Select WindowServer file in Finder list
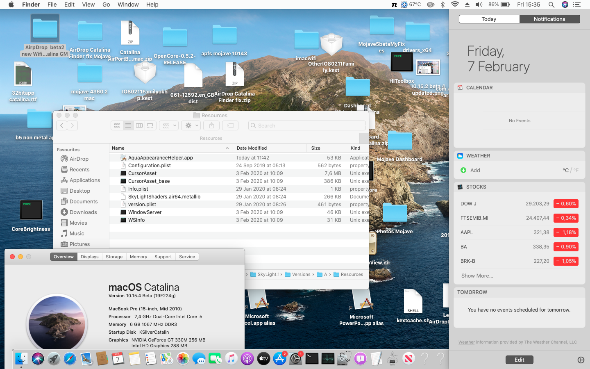The height and width of the screenshot is (369, 590). [239, 212]
